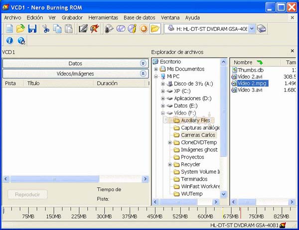The height and width of the screenshot is (230, 299).
Task: Select the Capturas analógicas folder
Action: [x=200, y=127]
